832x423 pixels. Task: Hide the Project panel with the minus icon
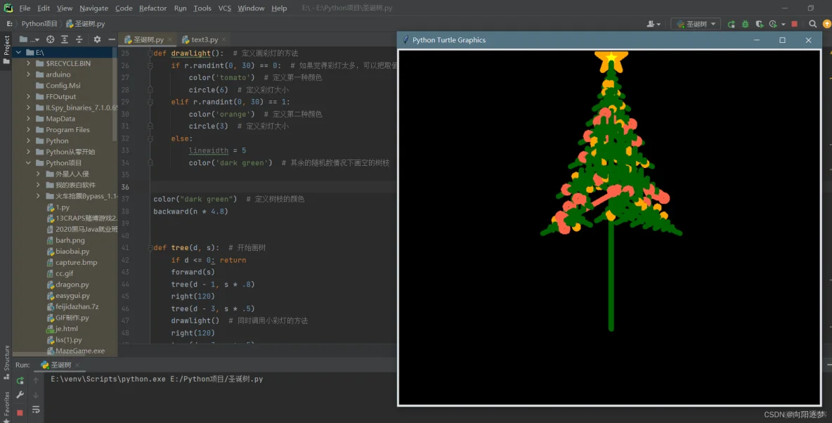pyautogui.click(x=112, y=39)
